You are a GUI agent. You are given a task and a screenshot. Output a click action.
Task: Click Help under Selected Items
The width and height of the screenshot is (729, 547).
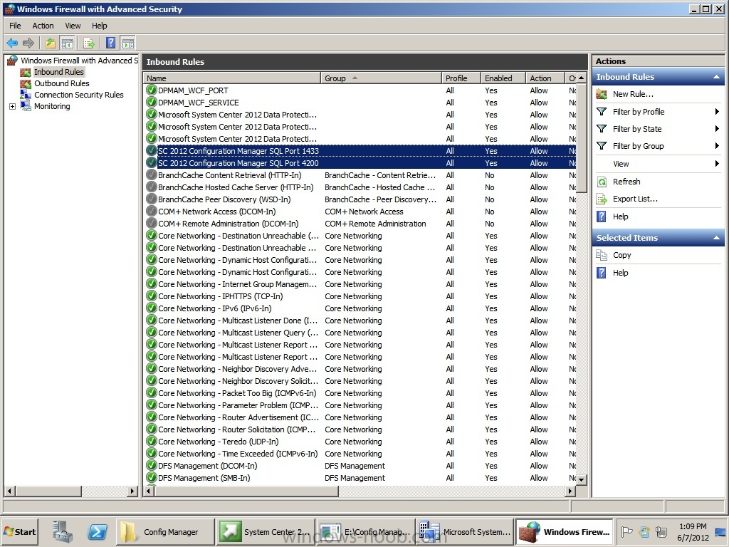pos(620,273)
